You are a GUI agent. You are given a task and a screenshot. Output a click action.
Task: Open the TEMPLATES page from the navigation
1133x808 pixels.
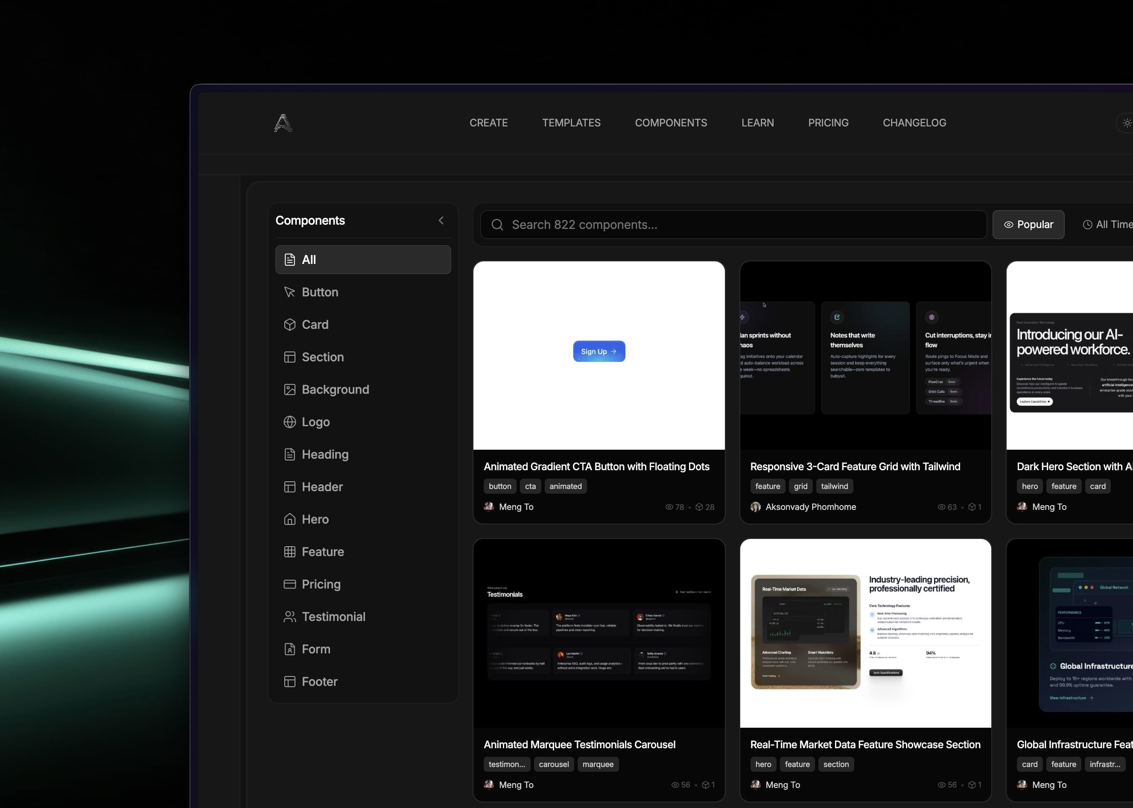tap(571, 123)
